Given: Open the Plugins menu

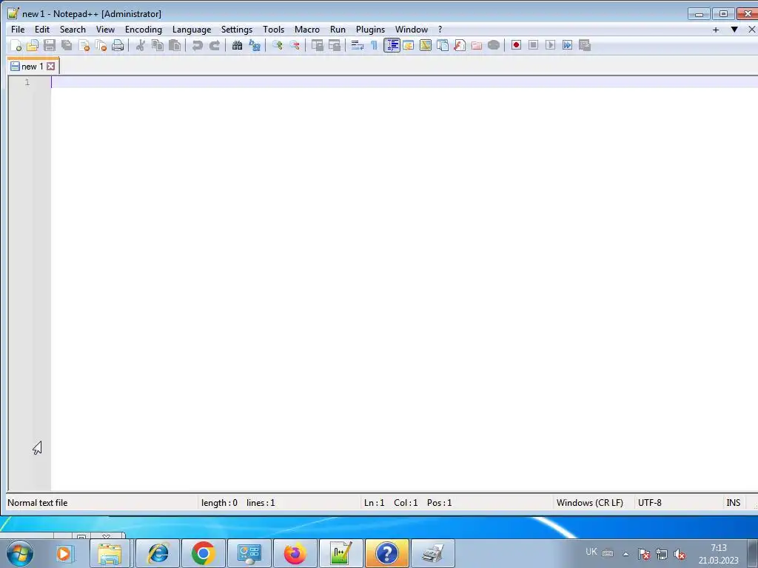Looking at the screenshot, I should [x=370, y=30].
